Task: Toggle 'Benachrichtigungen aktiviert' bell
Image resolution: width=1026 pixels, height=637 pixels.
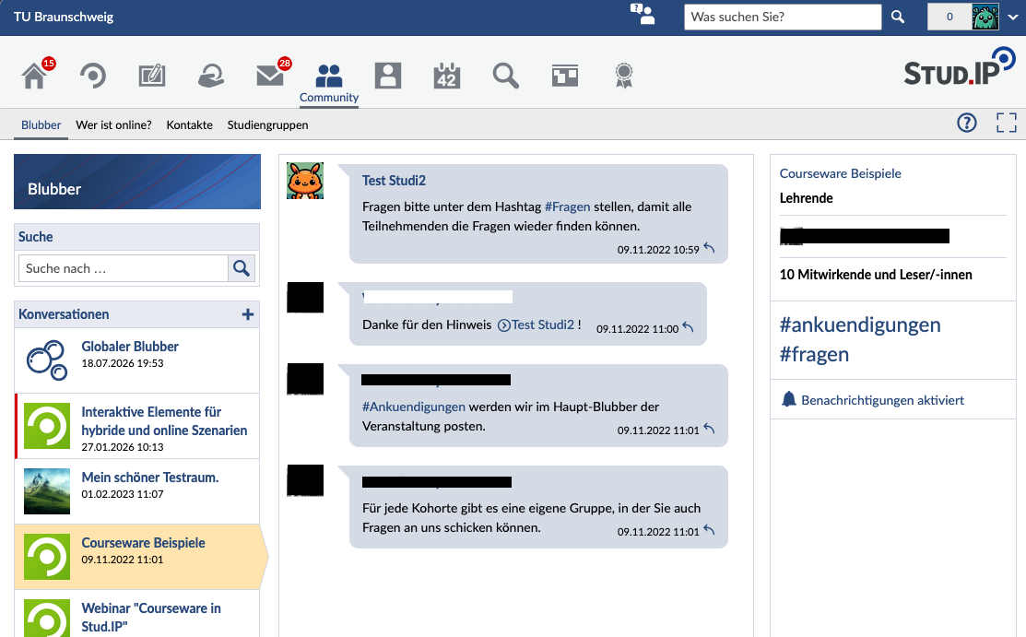Action: tap(873, 399)
